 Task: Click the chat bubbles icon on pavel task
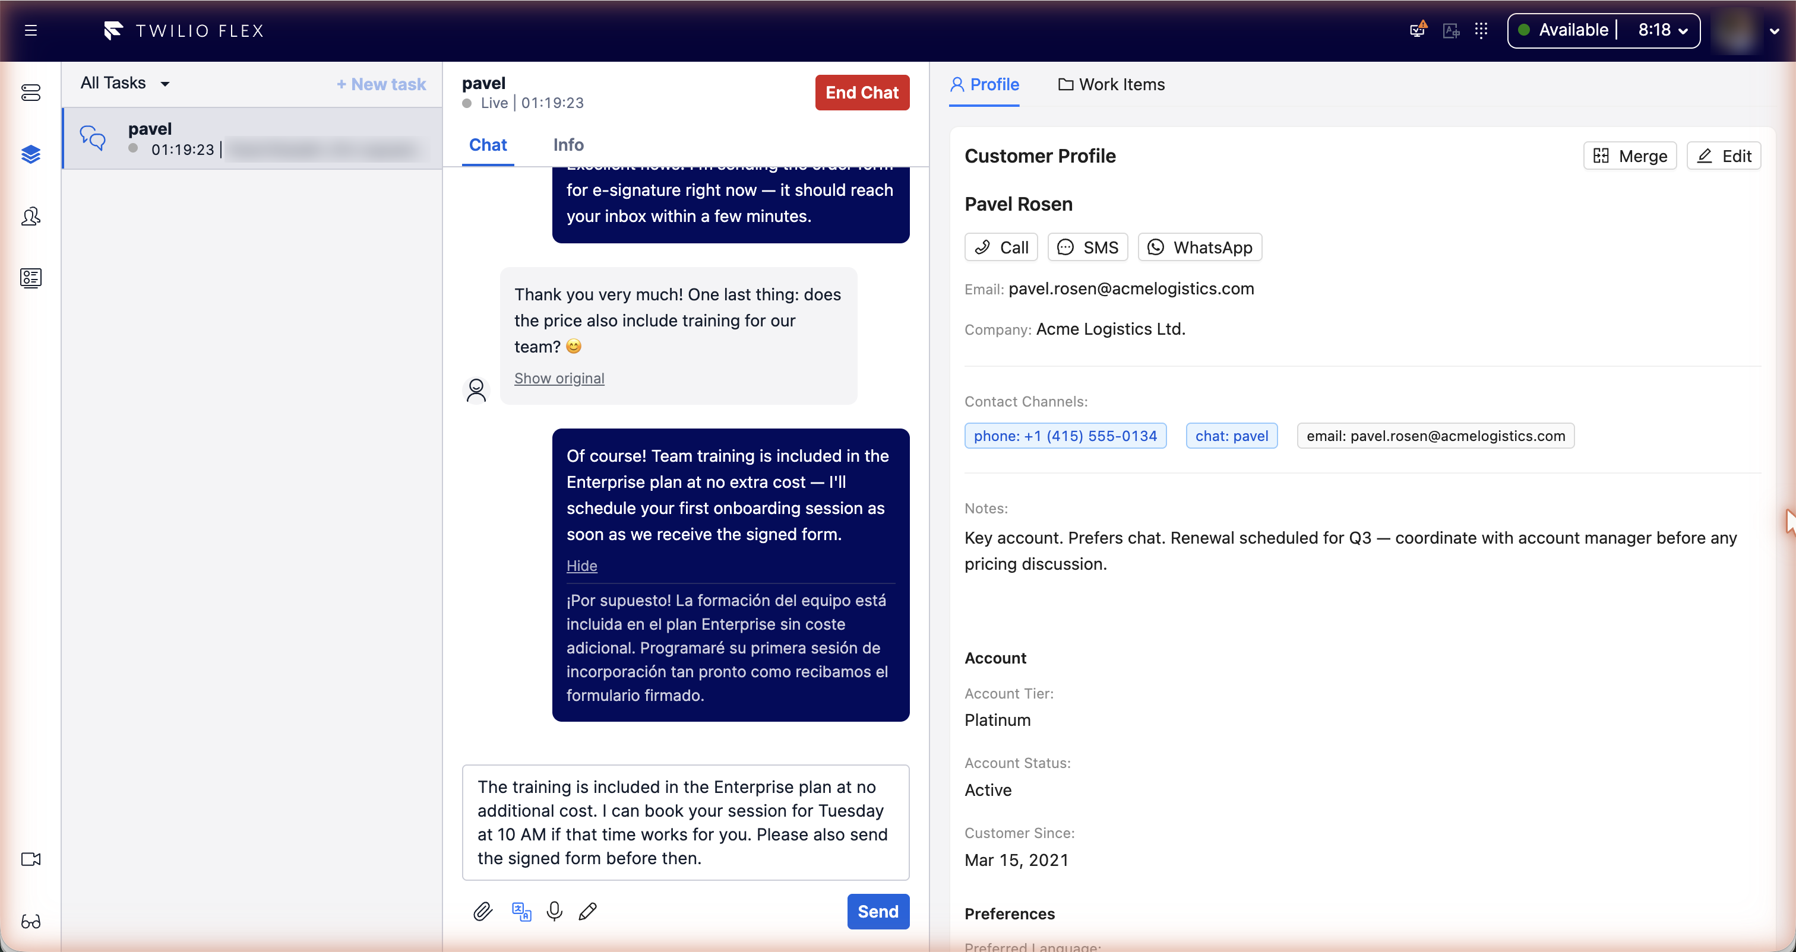tap(93, 138)
